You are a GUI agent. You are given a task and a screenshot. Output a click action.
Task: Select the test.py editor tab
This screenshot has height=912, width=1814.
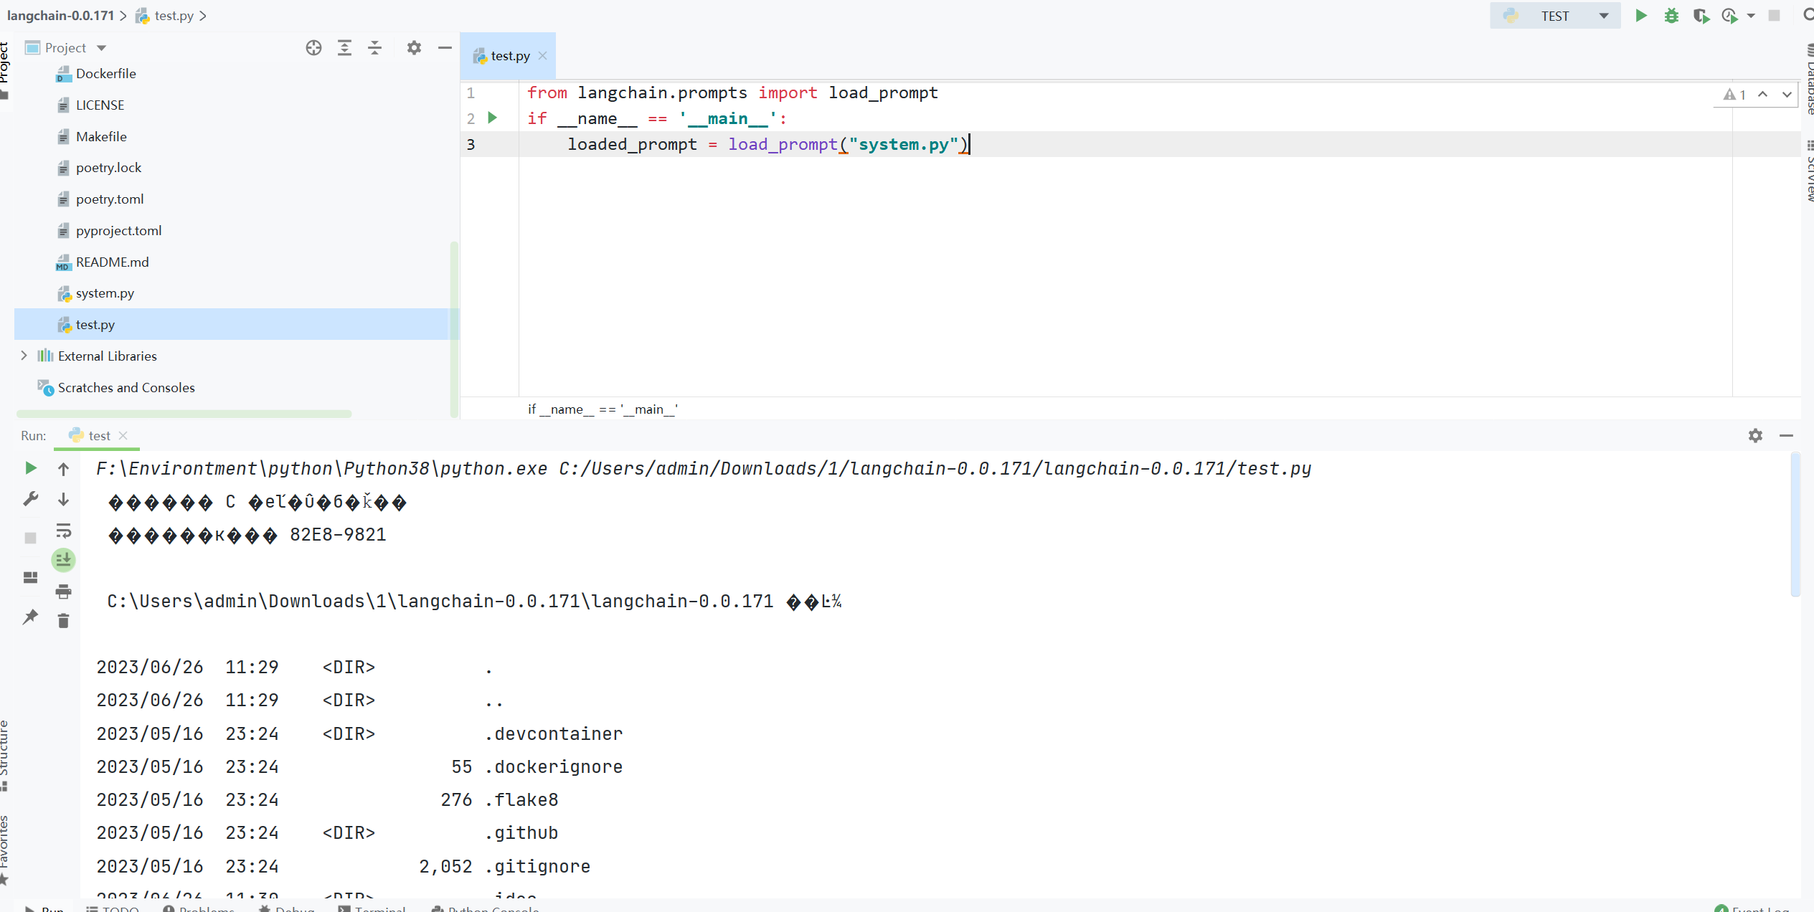509,56
